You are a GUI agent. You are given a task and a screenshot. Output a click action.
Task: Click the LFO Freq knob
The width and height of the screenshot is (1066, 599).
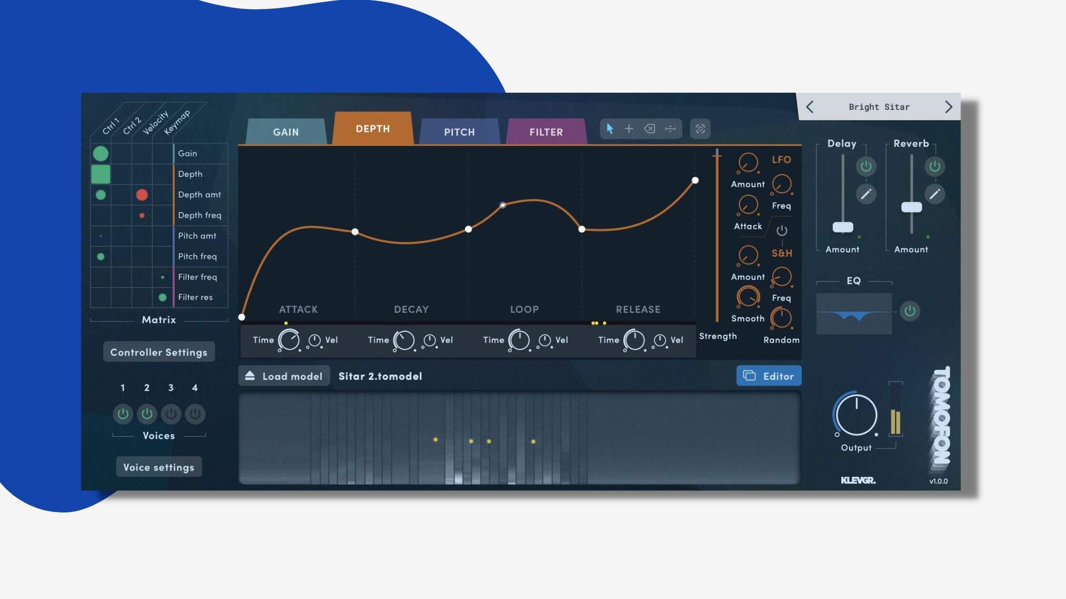coord(781,184)
